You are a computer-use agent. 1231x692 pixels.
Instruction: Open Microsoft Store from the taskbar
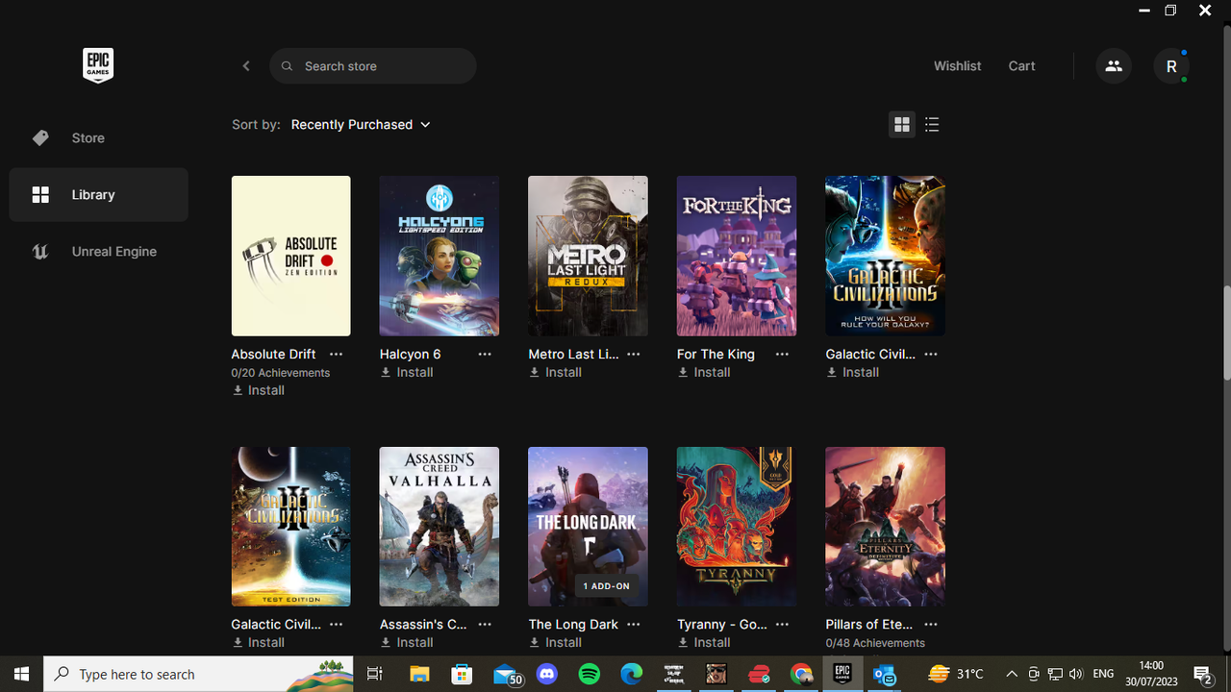[462, 674]
